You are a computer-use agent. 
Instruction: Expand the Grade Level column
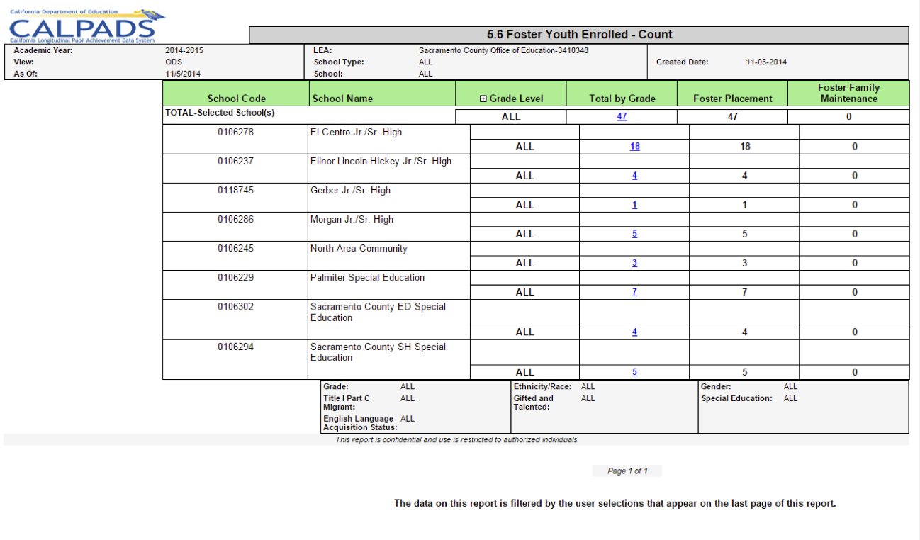tap(483, 99)
